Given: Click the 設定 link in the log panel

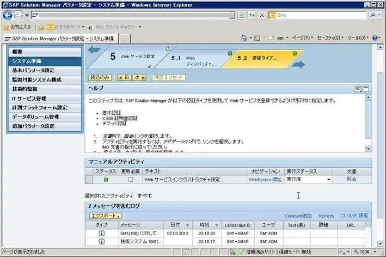Looking at the screenshot, I should tap(363, 216).
